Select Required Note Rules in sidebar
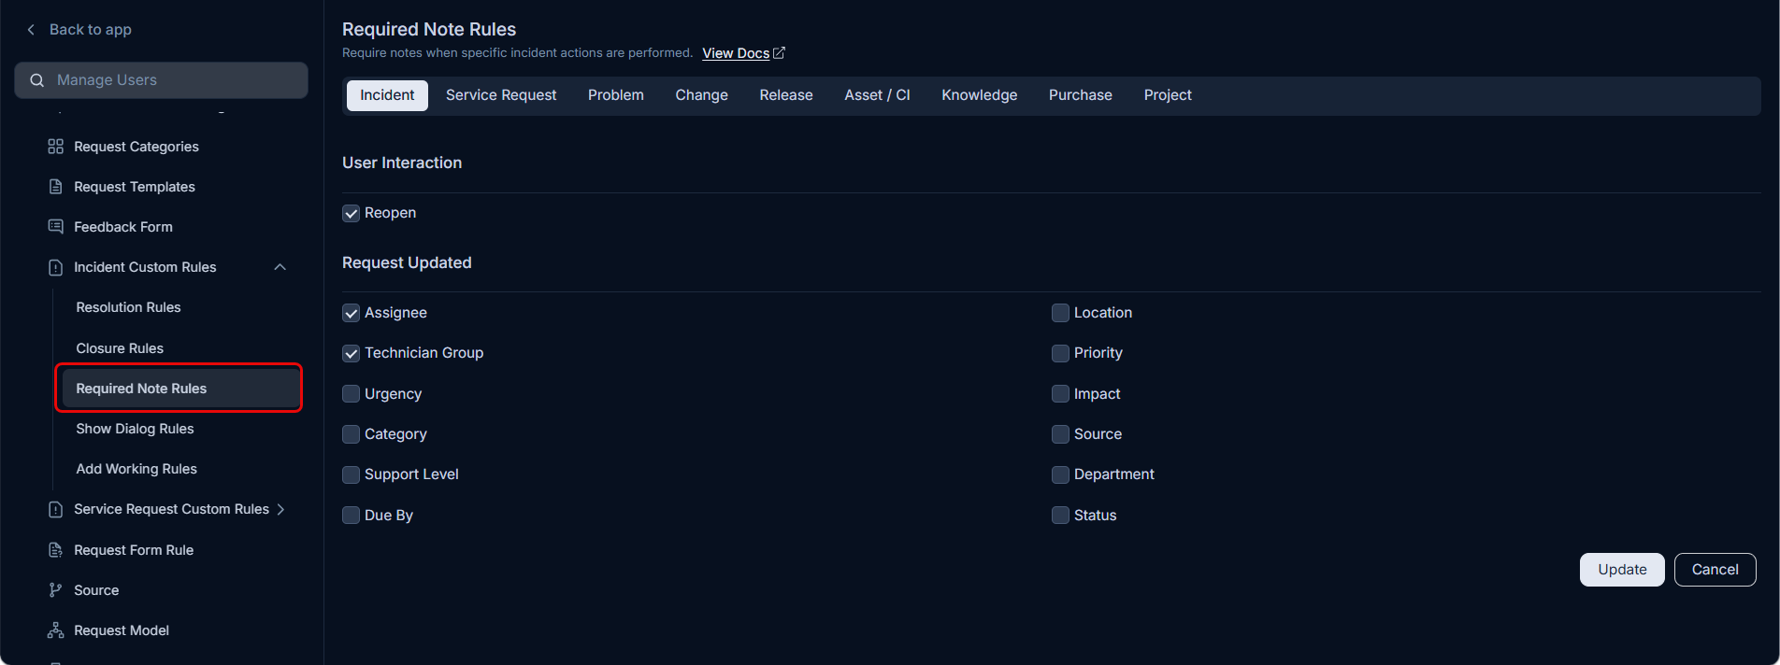 click(180, 389)
